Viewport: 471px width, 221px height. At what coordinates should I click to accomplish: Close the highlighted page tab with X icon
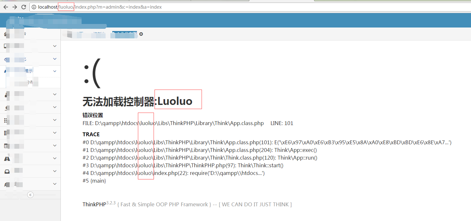pyautogui.click(x=141, y=34)
